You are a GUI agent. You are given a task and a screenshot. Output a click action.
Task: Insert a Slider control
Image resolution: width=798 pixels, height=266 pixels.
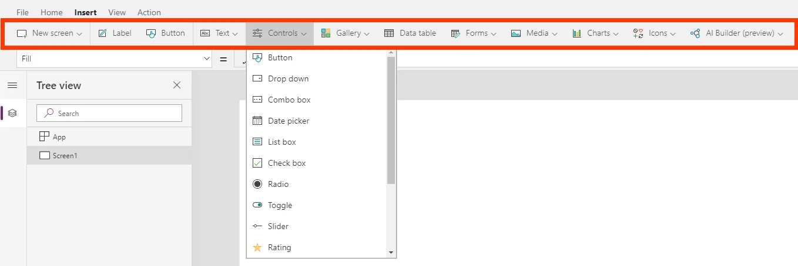[x=317, y=226]
